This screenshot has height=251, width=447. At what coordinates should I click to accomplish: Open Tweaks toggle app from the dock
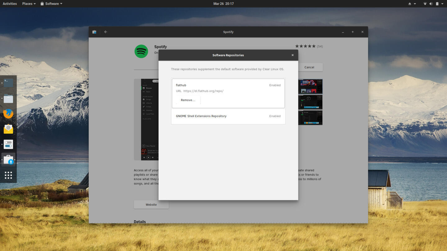(8, 144)
